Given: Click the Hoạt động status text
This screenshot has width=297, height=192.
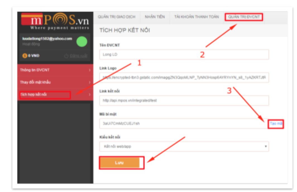Looking at the screenshot, I should (x=31, y=44).
